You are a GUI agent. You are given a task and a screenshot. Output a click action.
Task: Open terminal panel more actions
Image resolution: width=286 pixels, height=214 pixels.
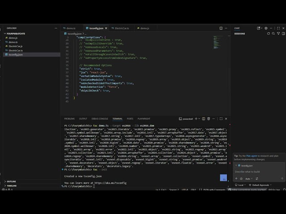214,119
